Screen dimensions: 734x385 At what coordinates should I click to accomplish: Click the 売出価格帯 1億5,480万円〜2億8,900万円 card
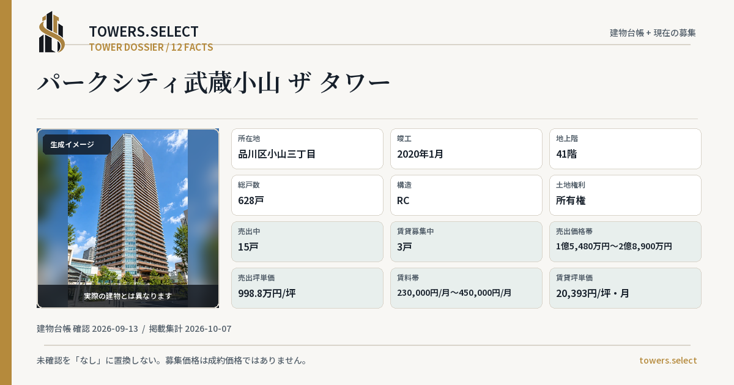tap(625, 241)
